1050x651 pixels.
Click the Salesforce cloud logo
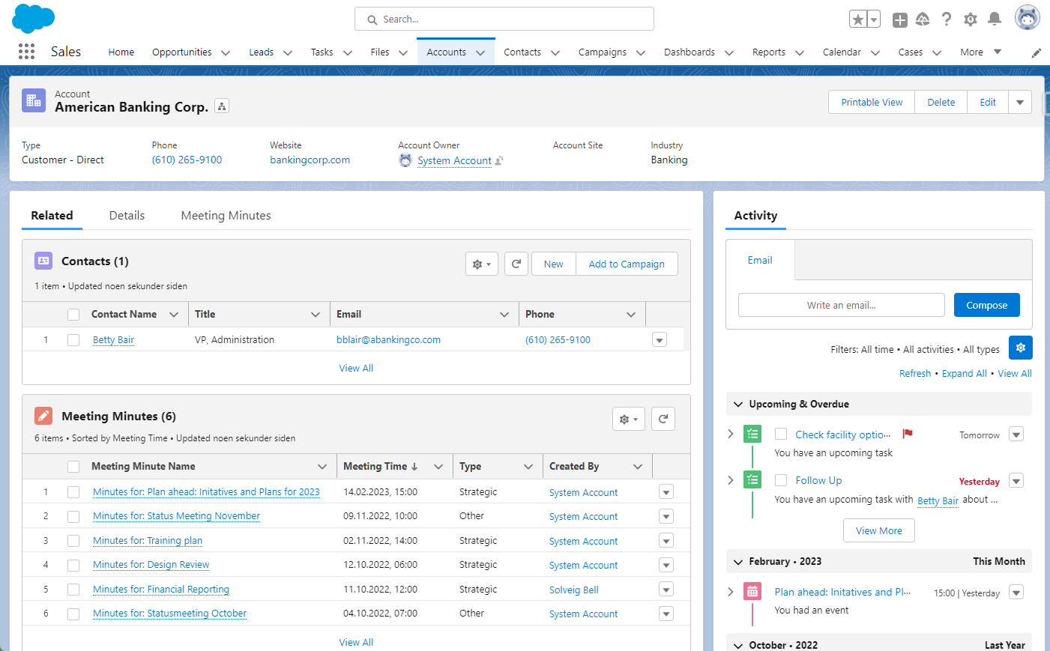(x=34, y=18)
